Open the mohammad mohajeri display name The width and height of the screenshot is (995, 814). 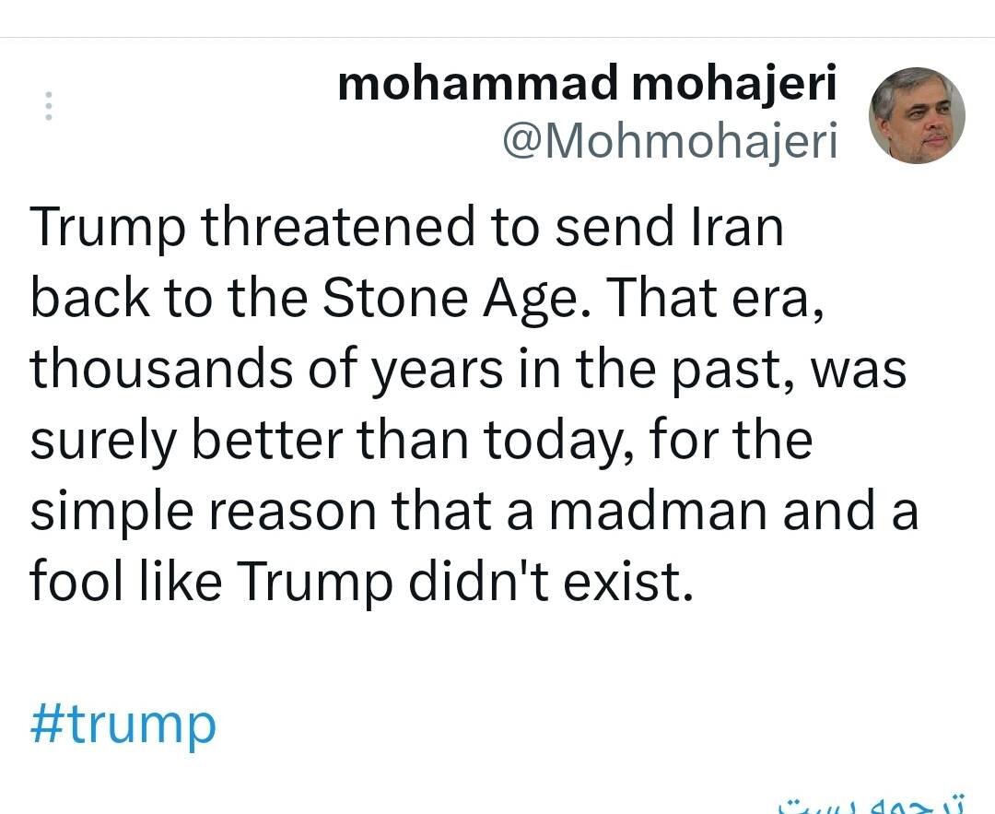587,85
